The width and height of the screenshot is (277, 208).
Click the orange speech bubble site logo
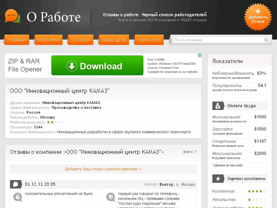(12, 16)
